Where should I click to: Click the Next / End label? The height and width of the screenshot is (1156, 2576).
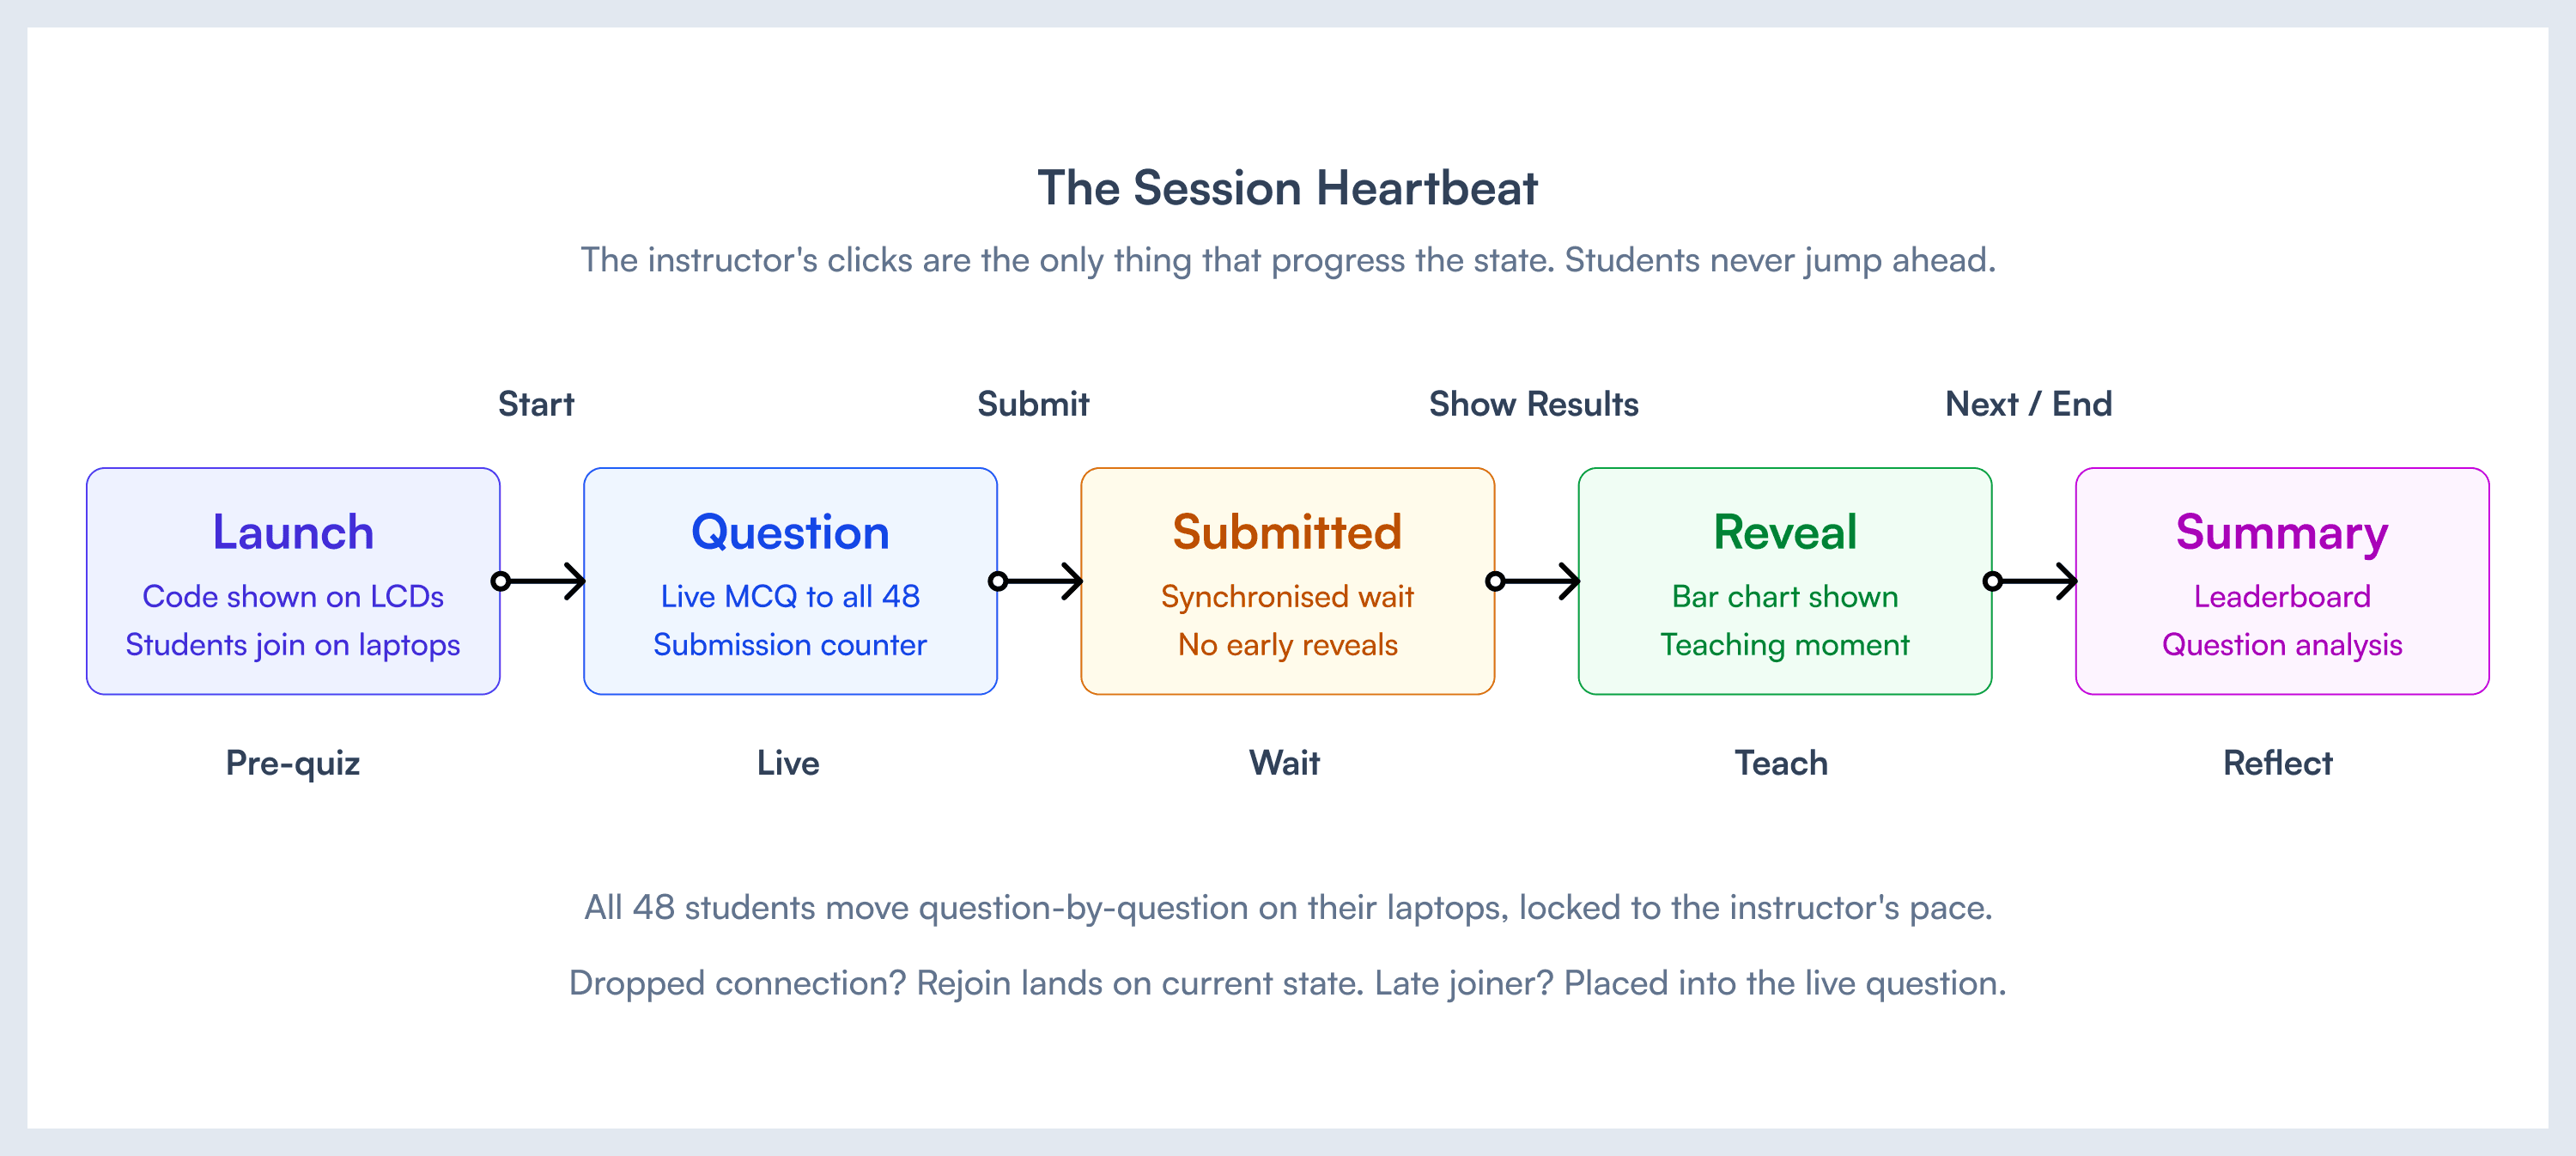pyautogui.click(x=2028, y=404)
